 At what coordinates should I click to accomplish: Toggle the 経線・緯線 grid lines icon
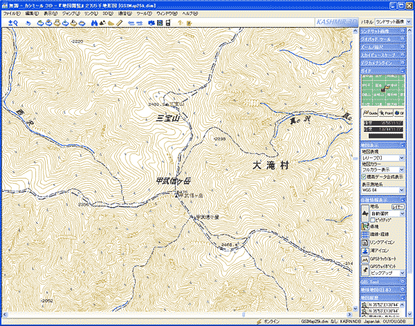point(365,235)
